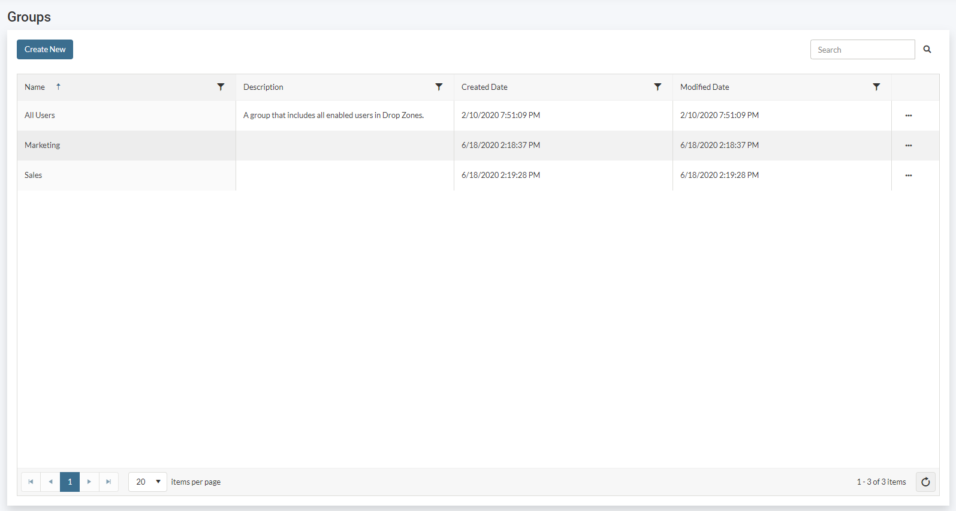Open filter for Created Date column
956x511 pixels.
click(x=658, y=87)
